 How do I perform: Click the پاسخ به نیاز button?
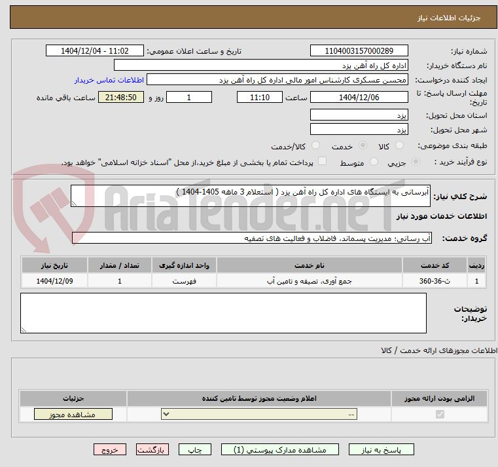pyautogui.click(x=381, y=450)
